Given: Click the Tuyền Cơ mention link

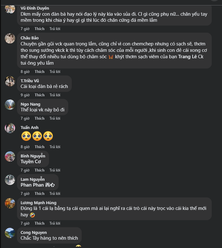Looking at the screenshot, I should tap(31, 162).
